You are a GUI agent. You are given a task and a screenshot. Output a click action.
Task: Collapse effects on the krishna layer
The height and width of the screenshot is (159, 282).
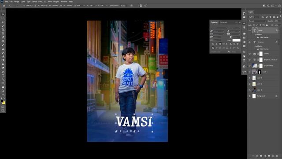click(278, 42)
